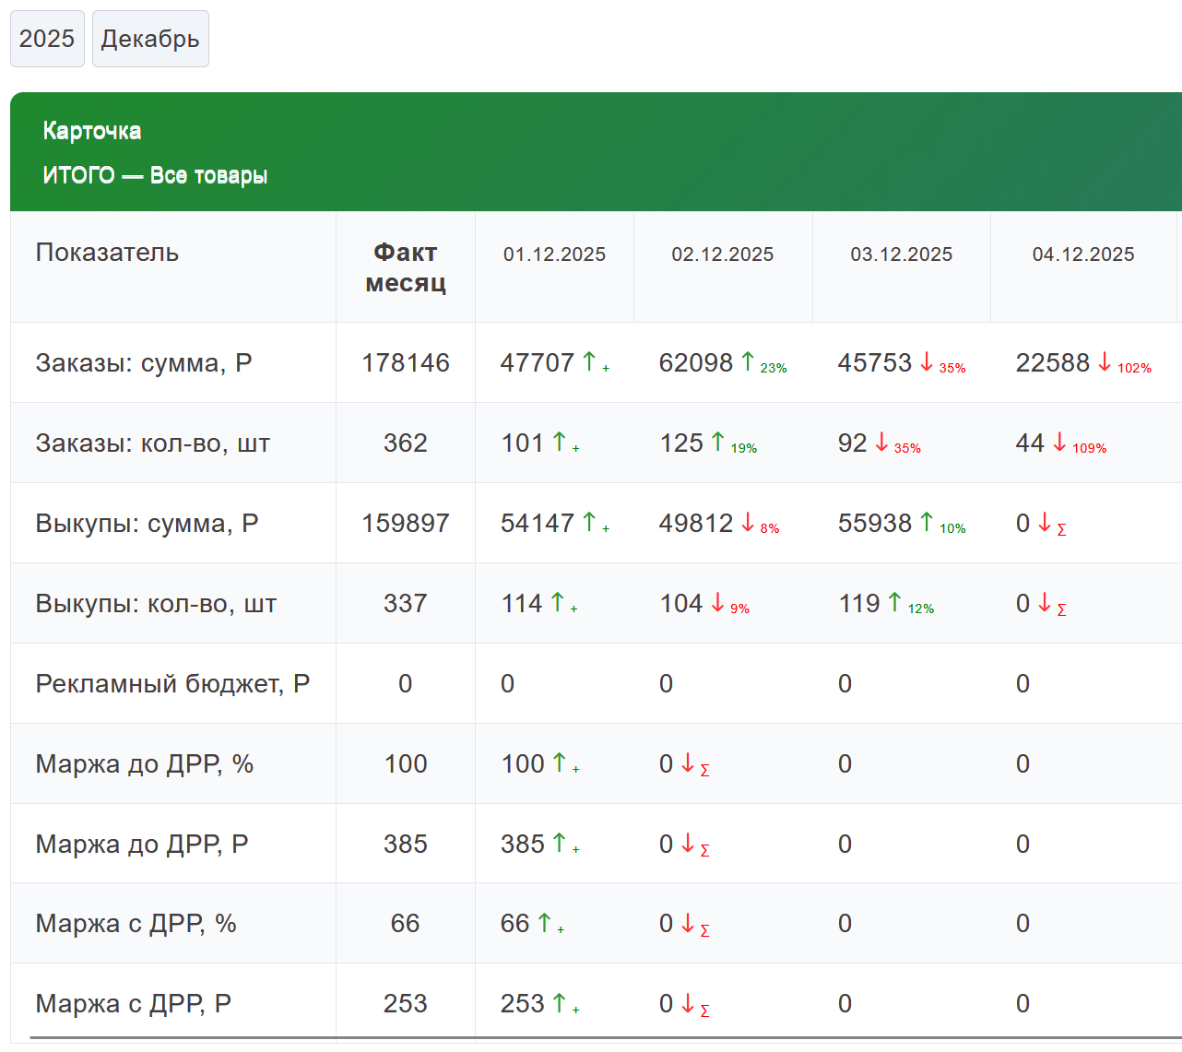Viewport: 1182px width, 1052px height.
Task: Select the 01.12.2025 column header
Action: coord(554,254)
